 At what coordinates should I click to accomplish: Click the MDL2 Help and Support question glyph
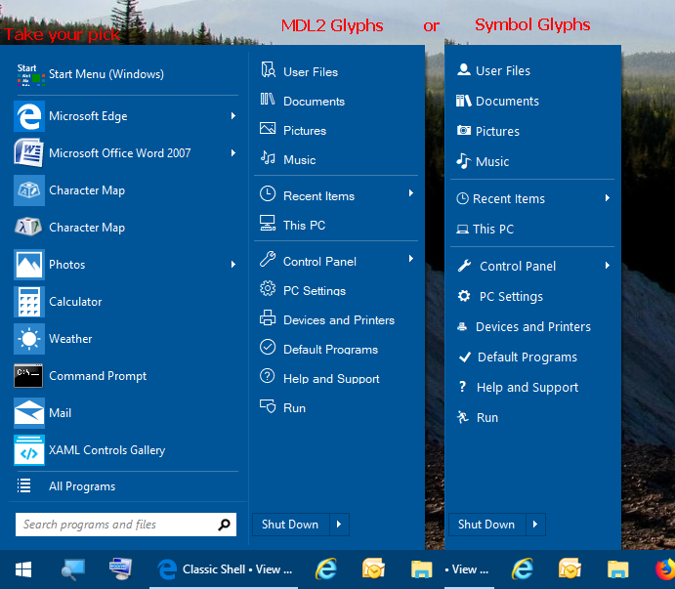click(268, 376)
